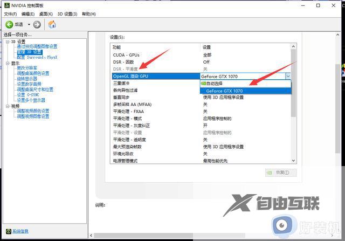Select the 平滑处理 - 灰度纠正 row

click(x=201, y=126)
